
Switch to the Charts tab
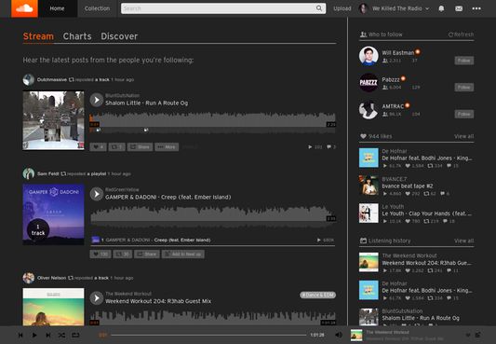pyautogui.click(x=77, y=36)
